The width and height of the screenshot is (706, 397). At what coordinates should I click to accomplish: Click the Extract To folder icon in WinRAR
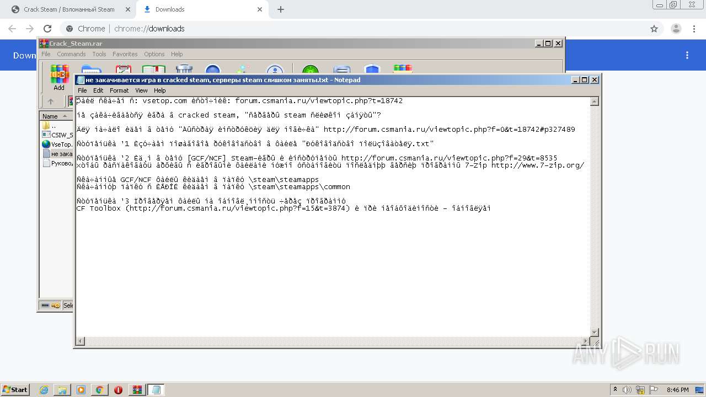[91, 69]
